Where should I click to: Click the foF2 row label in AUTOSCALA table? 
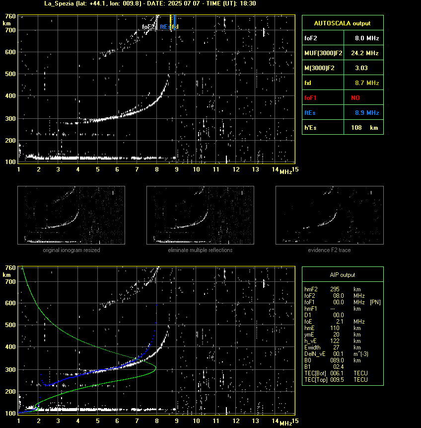click(311, 38)
